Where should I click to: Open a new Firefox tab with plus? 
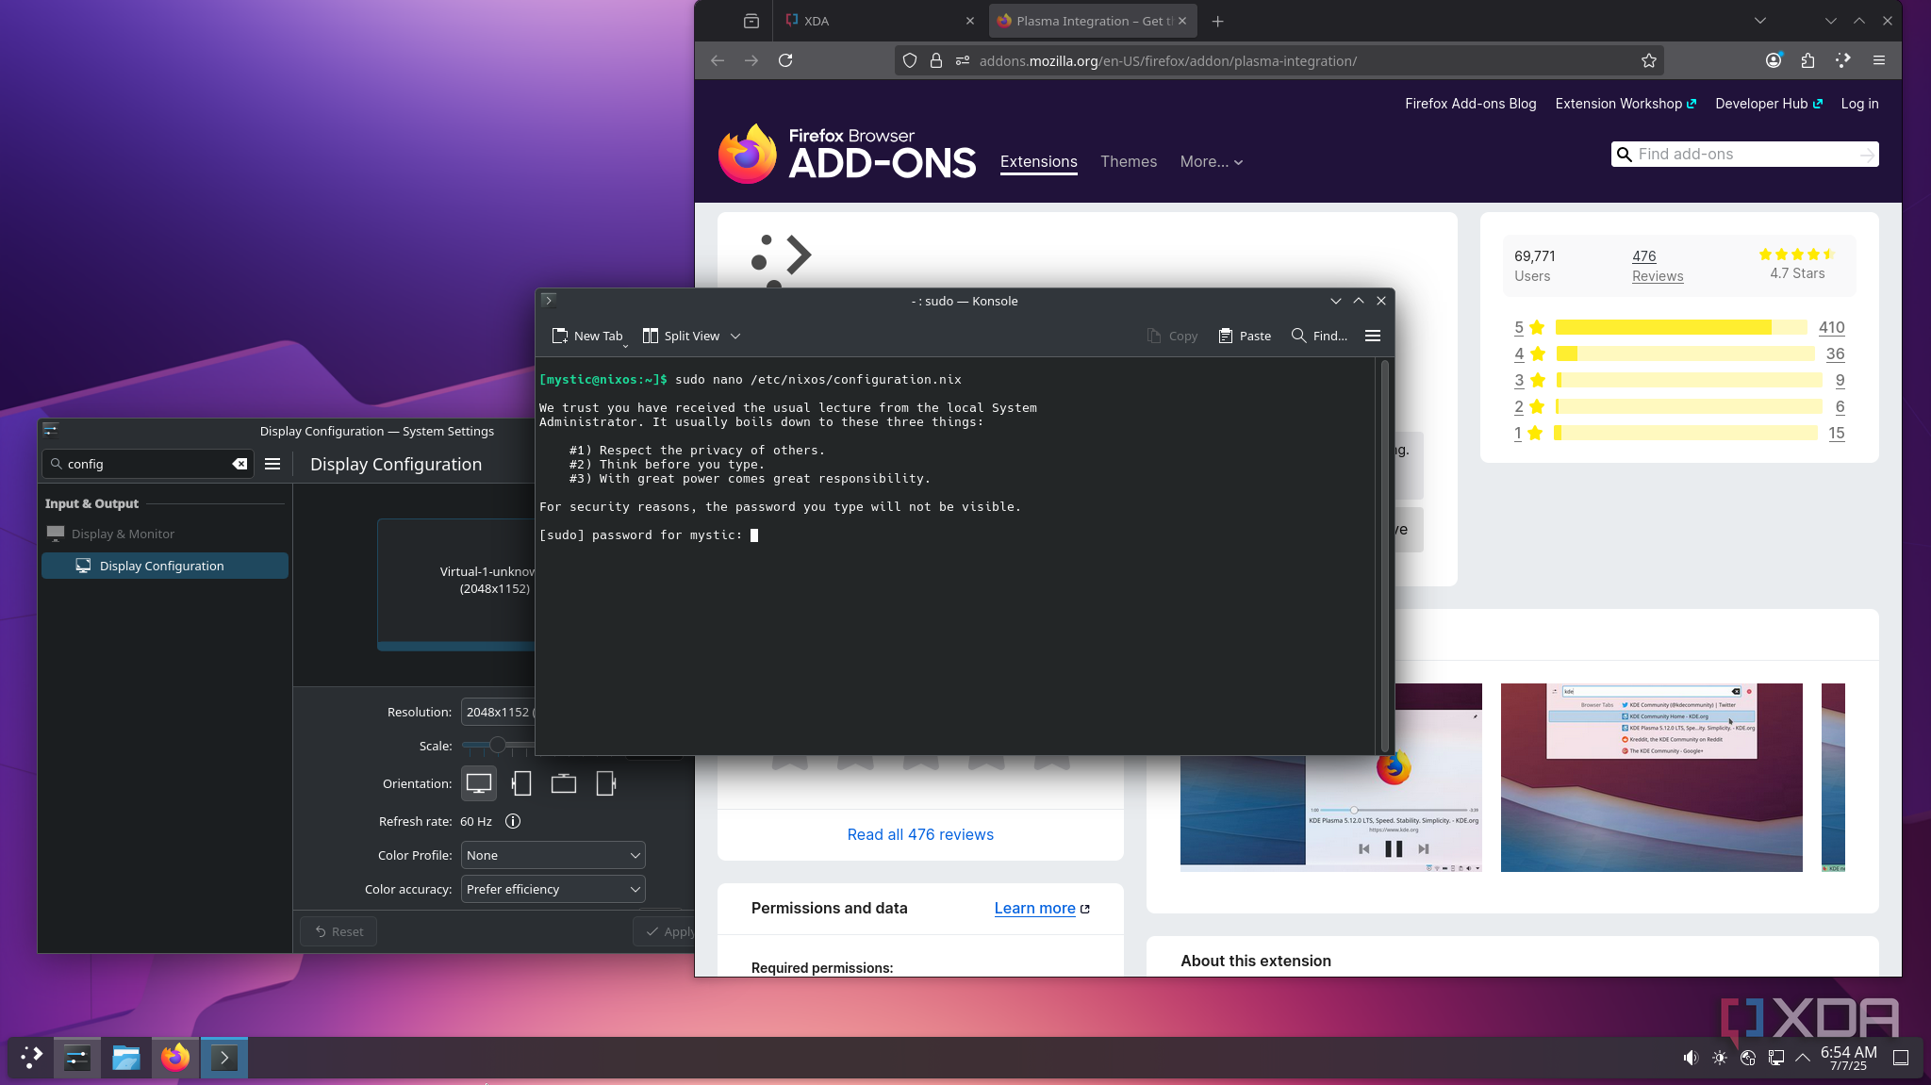tap(1217, 21)
